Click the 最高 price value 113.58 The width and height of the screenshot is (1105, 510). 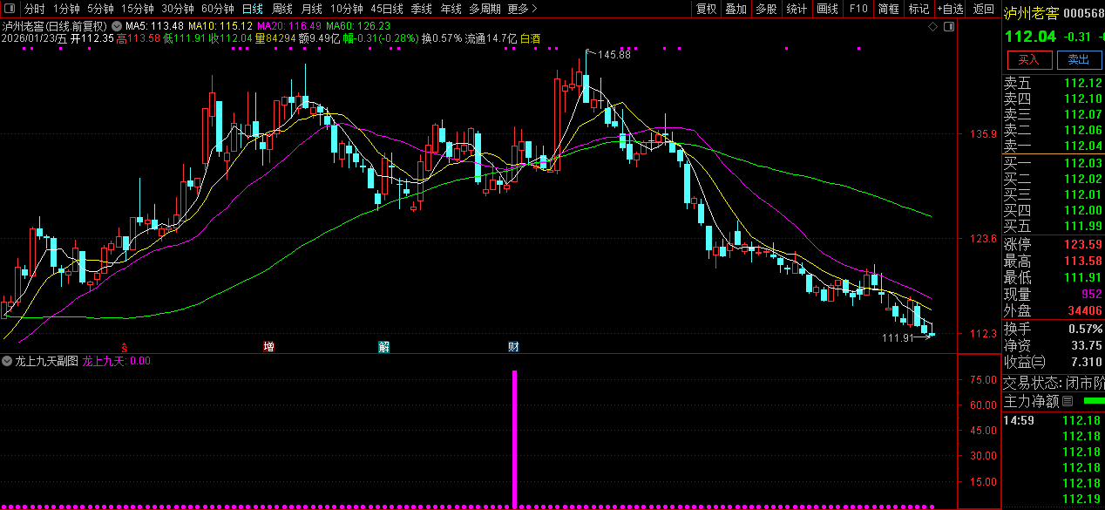point(1083,261)
